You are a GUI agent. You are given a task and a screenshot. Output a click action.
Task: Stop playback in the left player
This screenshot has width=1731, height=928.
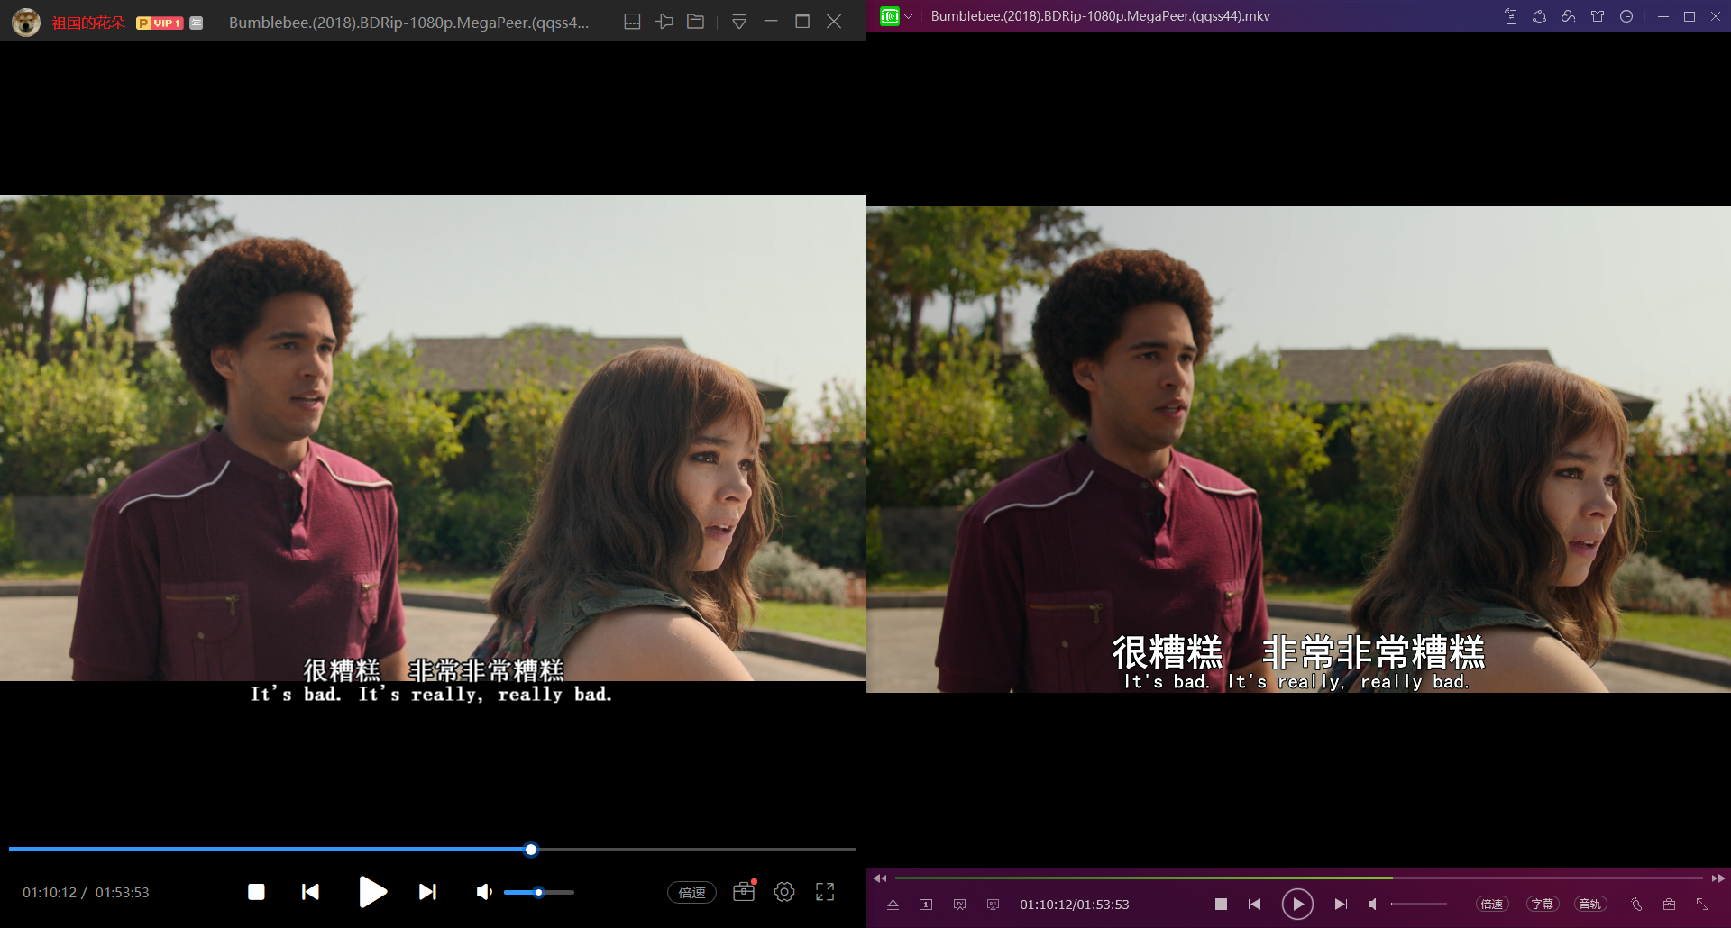click(256, 892)
